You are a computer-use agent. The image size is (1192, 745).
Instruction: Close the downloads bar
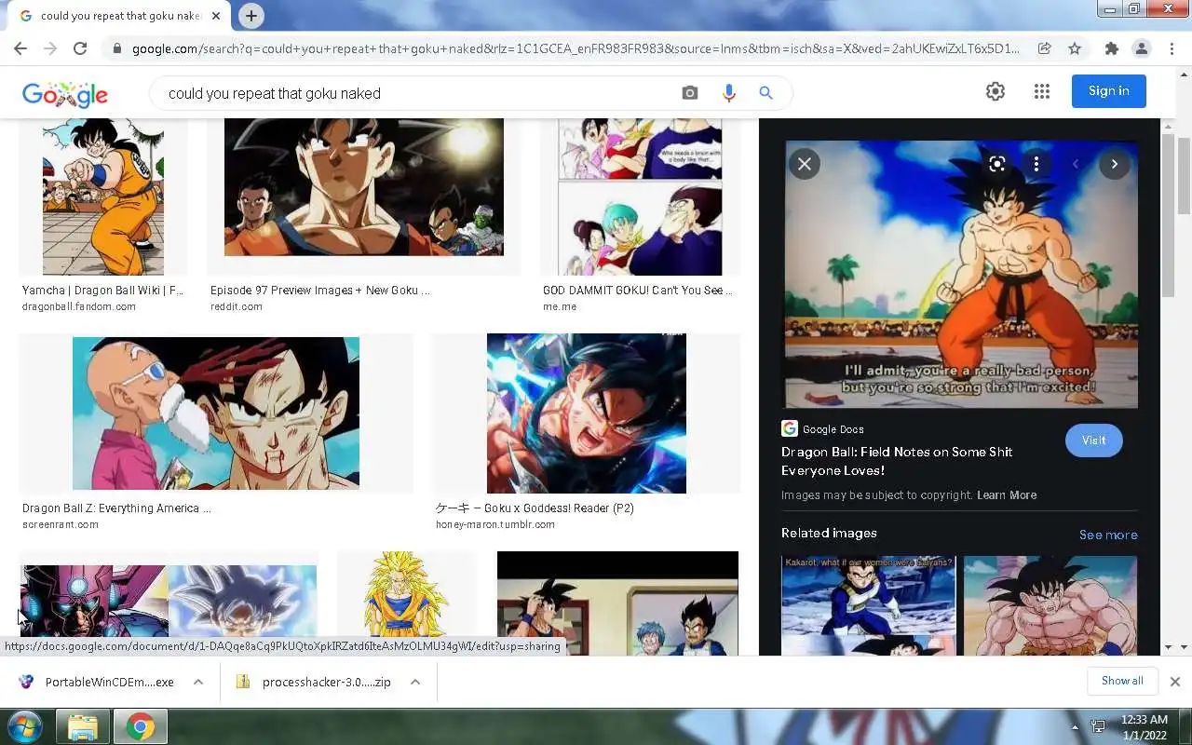1175,682
